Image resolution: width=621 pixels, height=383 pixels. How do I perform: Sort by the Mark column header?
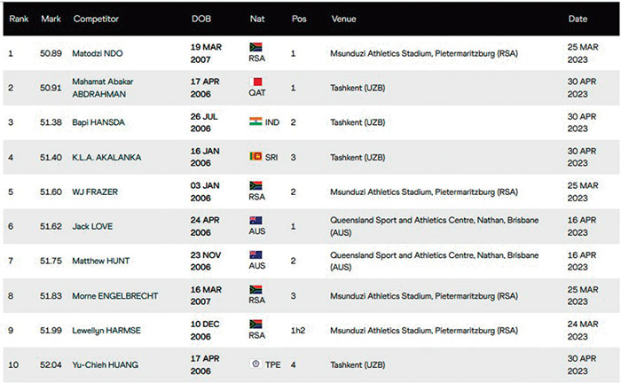pyautogui.click(x=51, y=18)
